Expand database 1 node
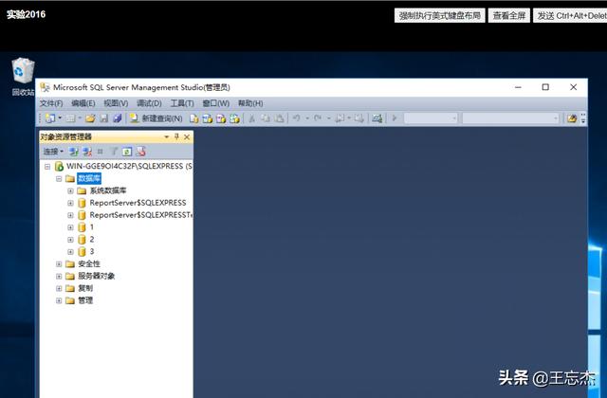This screenshot has width=607, height=398. coord(70,227)
